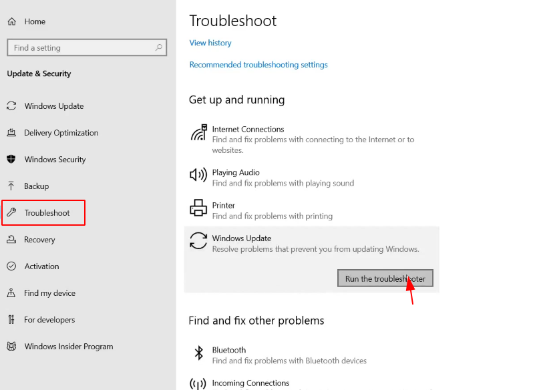Click the Home house icon
The height and width of the screenshot is (390, 545).
pos(12,21)
